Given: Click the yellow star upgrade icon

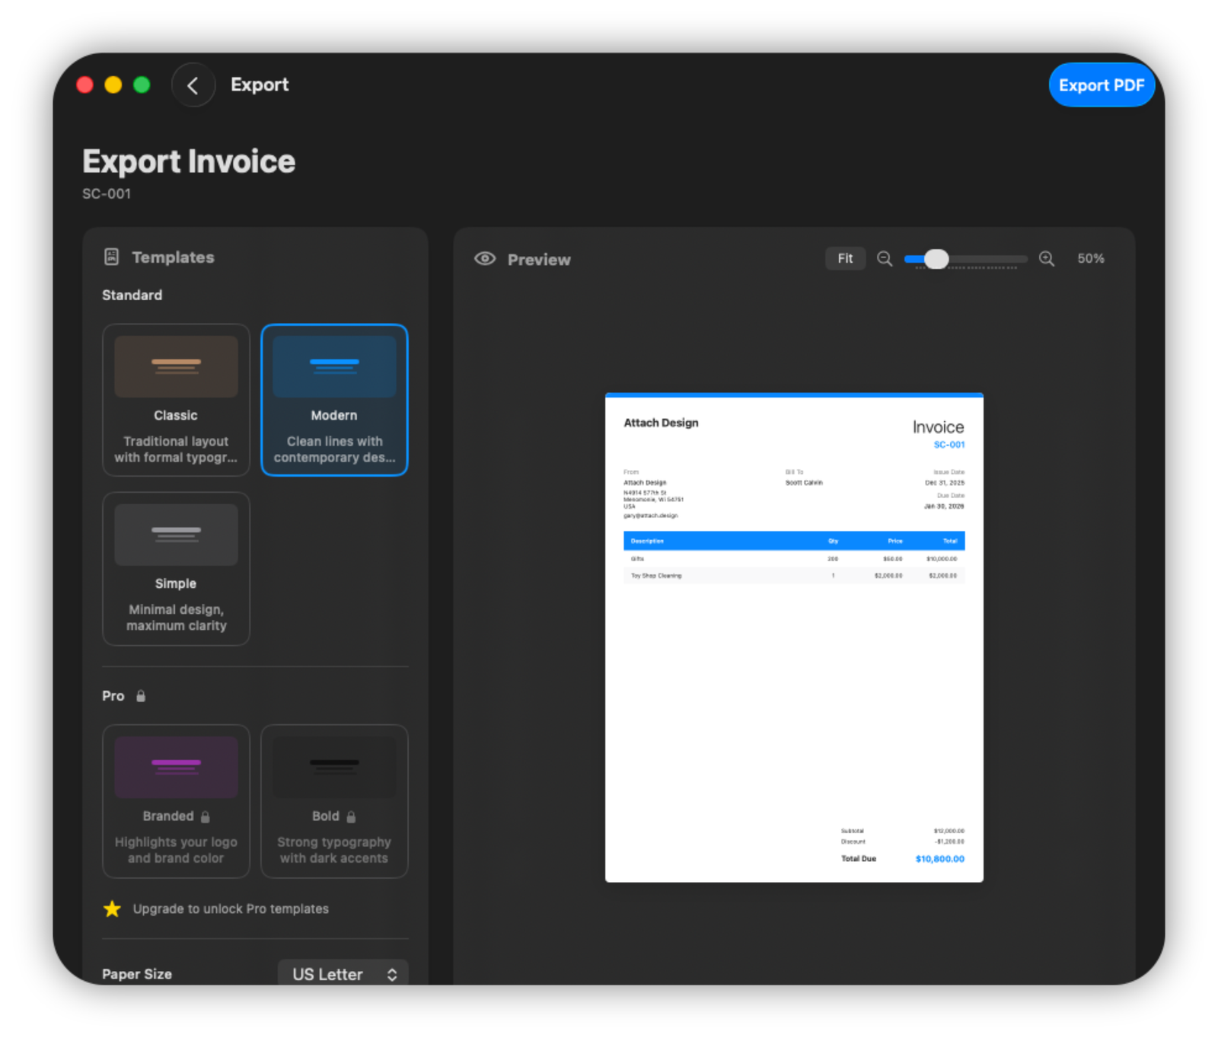Looking at the screenshot, I should [x=112, y=909].
